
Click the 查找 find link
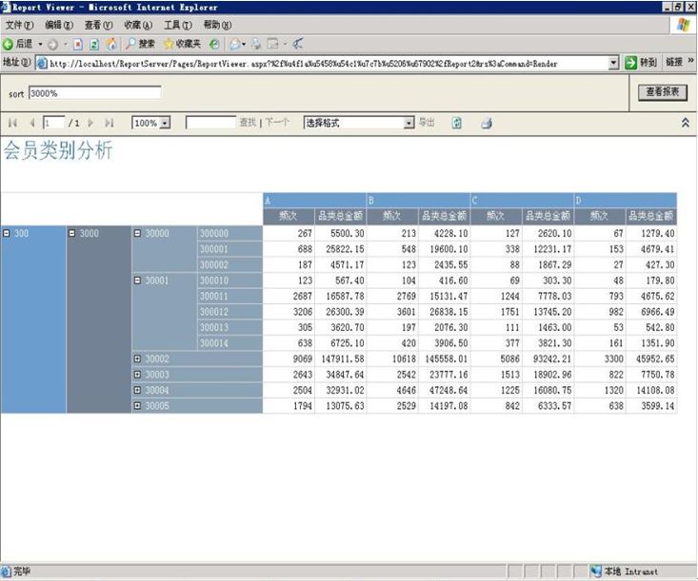pos(248,123)
